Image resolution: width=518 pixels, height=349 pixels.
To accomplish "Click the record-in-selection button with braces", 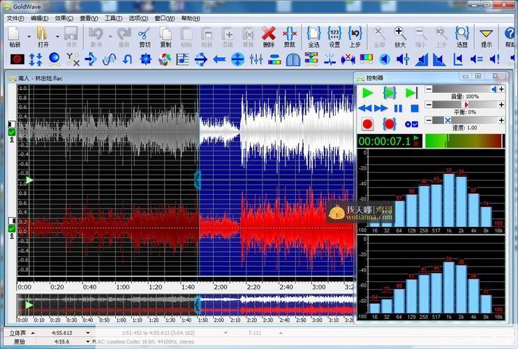I will pyautogui.click(x=389, y=124).
